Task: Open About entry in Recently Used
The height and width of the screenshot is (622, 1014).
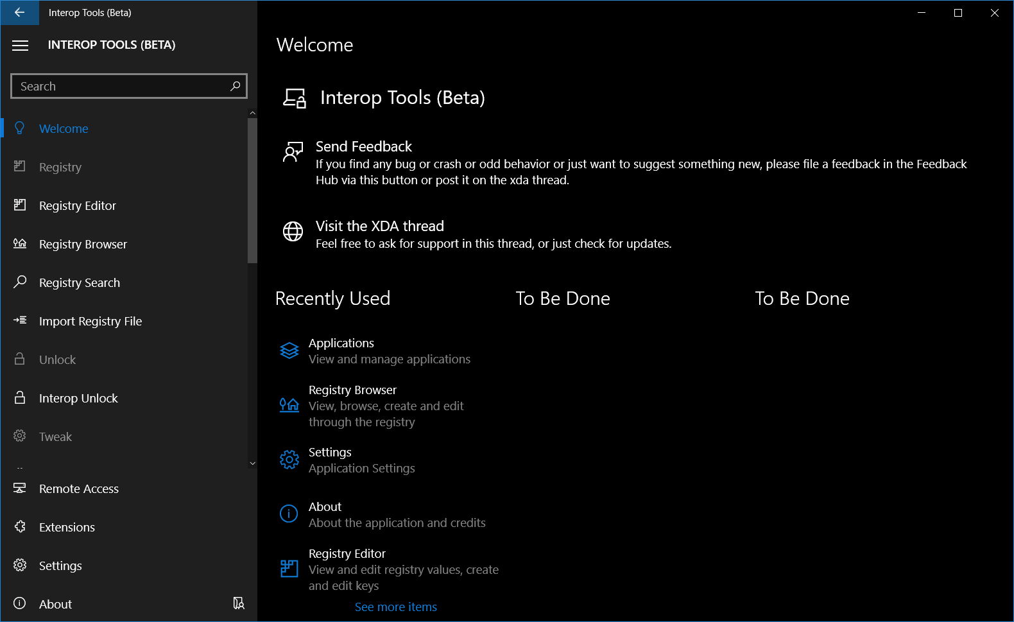Action: 390,515
